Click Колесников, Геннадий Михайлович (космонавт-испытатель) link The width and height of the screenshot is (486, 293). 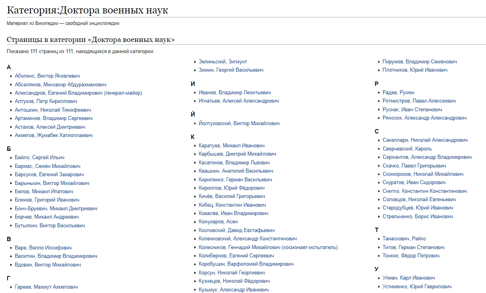point(268,247)
